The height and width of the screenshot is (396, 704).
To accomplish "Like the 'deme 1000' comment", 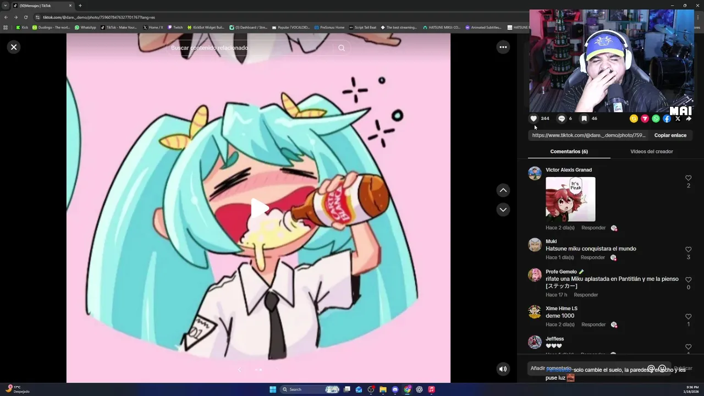I will pos(688,317).
